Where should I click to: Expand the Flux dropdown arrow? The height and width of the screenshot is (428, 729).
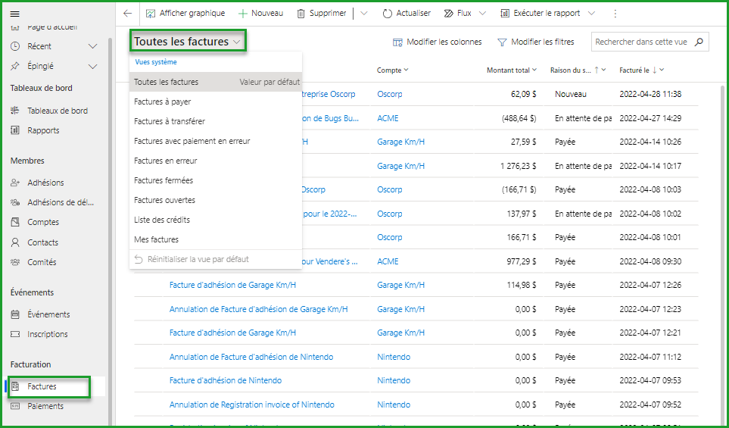[482, 14]
